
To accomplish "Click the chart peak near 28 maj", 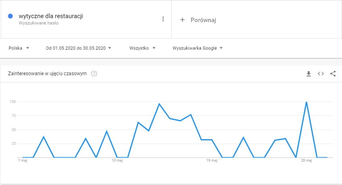I will pos(306,102).
